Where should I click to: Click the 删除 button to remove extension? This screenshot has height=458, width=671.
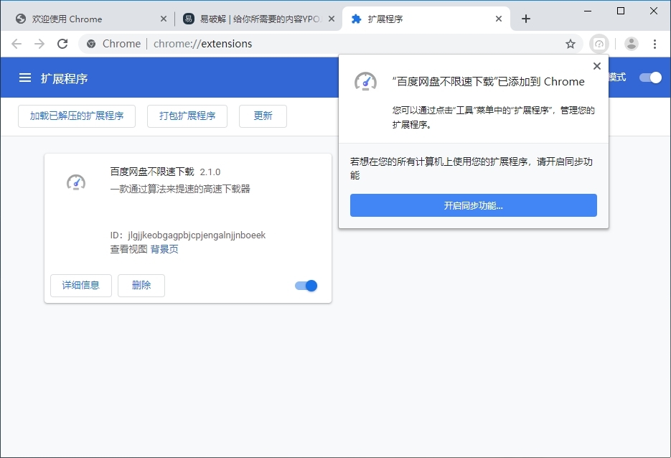click(141, 285)
